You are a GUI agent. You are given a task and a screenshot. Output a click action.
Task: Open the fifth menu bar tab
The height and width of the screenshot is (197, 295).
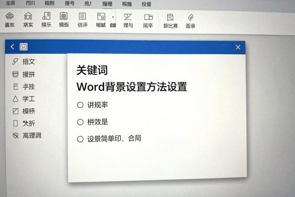coord(88,3)
